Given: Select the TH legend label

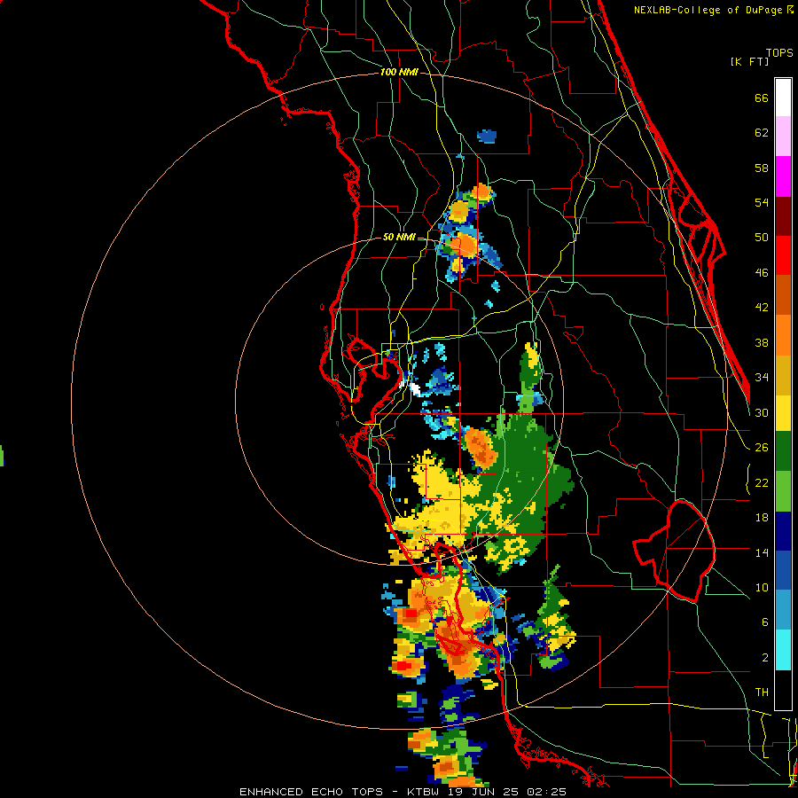Looking at the screenshot, I should [762, 692].
